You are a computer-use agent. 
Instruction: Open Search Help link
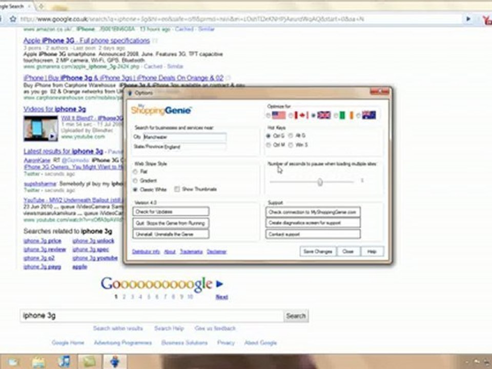point(169,329)
